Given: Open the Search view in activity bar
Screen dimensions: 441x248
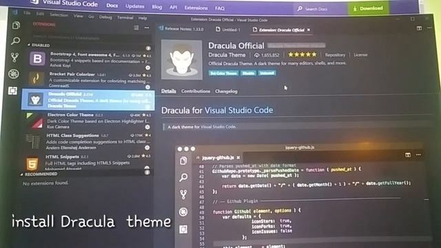Looking at the screenshot, I should tap(15, 41).
